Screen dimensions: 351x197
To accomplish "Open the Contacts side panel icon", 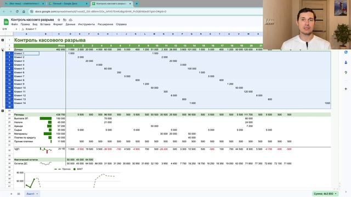I will [x=346, y=62].
